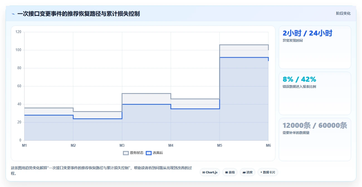Click the 60 y-axis tick label
Screen dimensions: 362x187
point(19,86)
